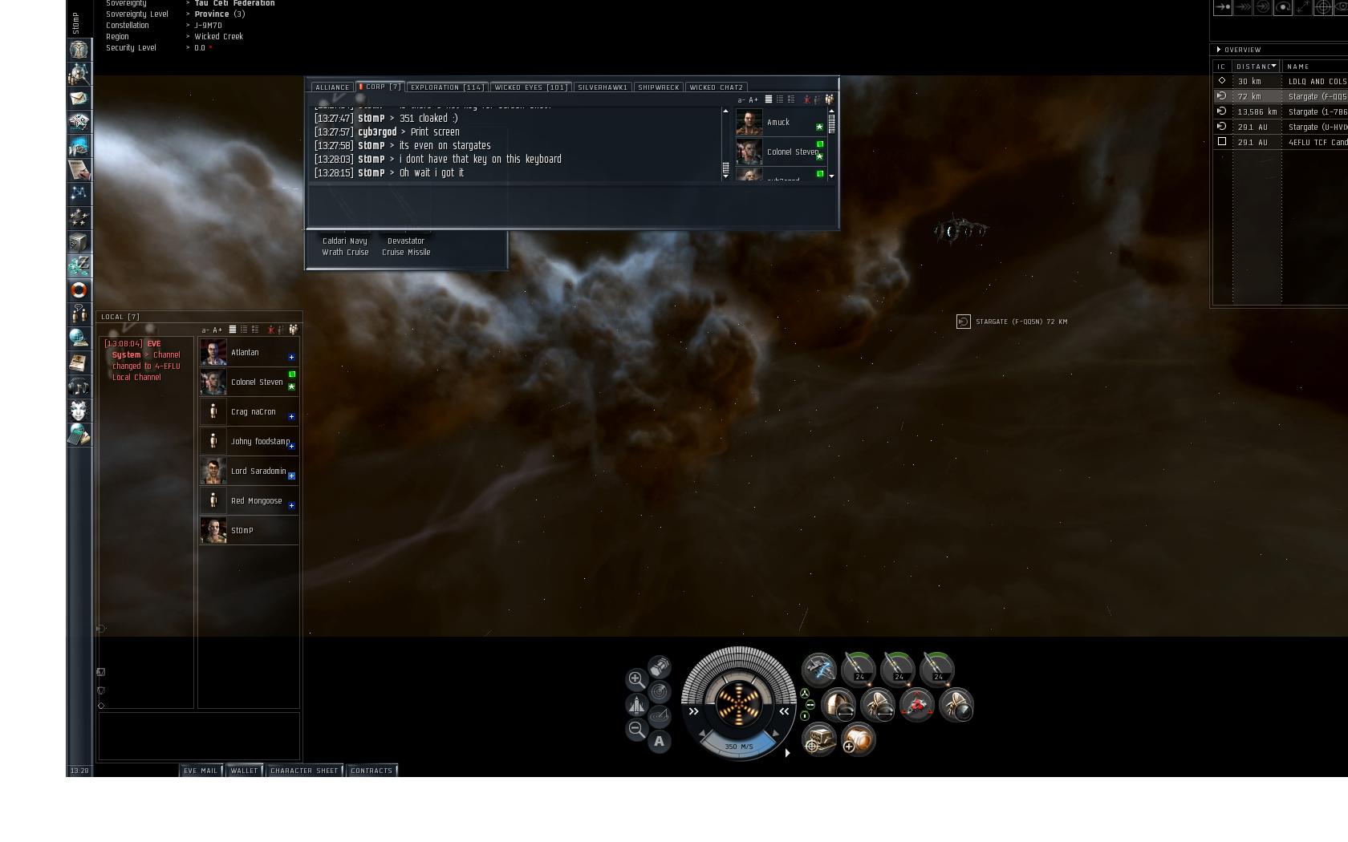Select the 13,586 km Stargate overview row
The width and height of the screenshot is (1348, 842).
[x=1281, y=111]
